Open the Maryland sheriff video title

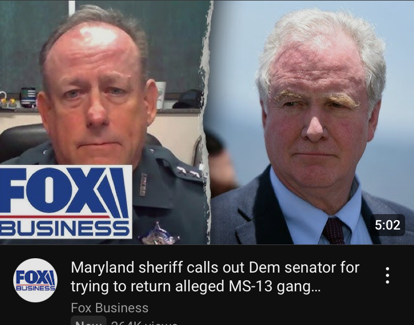pyautogui.click(x=215, y=276)
